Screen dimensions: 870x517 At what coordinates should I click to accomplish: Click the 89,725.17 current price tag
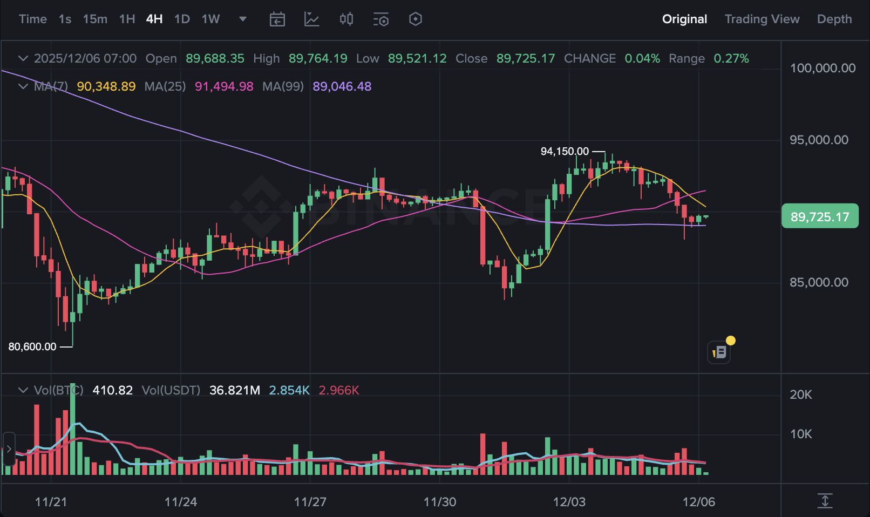click(x=820, y=216)
